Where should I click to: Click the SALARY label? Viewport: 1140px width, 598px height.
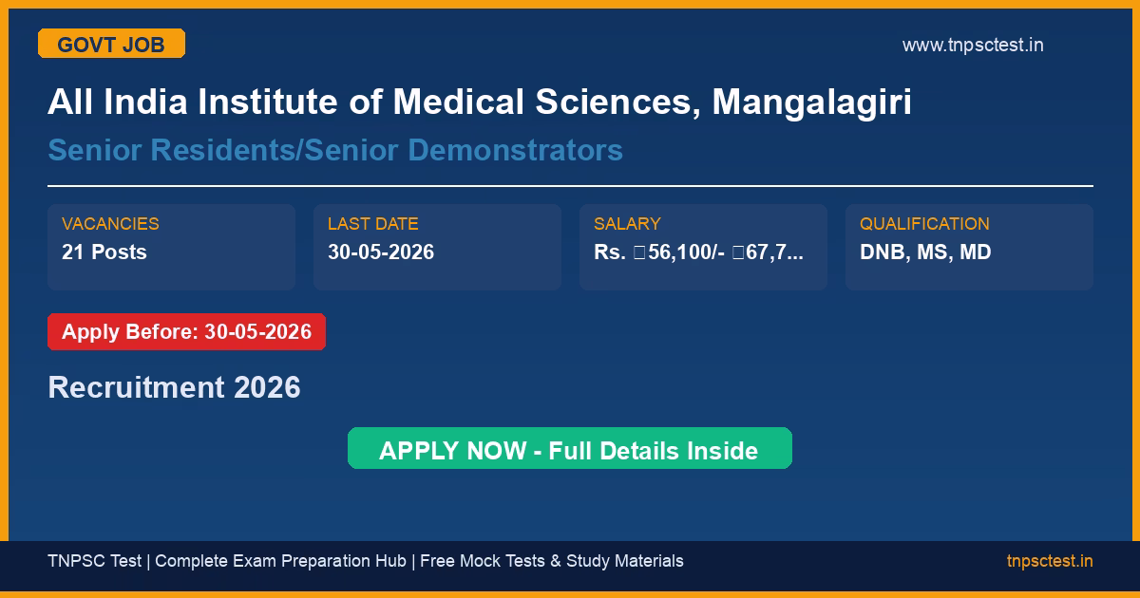(626, 224)
